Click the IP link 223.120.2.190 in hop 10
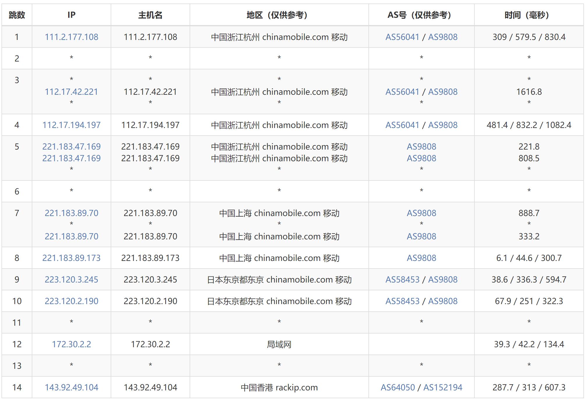Screen dimensions: 586x400 click(x=71, y=301)
